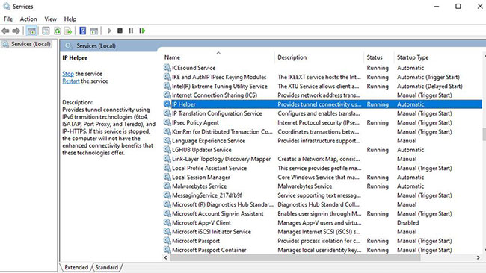The height and width of the screenshot is (273, 486).
Task: Click the Forward arrow in the toolbar
Action: (16, 31)
